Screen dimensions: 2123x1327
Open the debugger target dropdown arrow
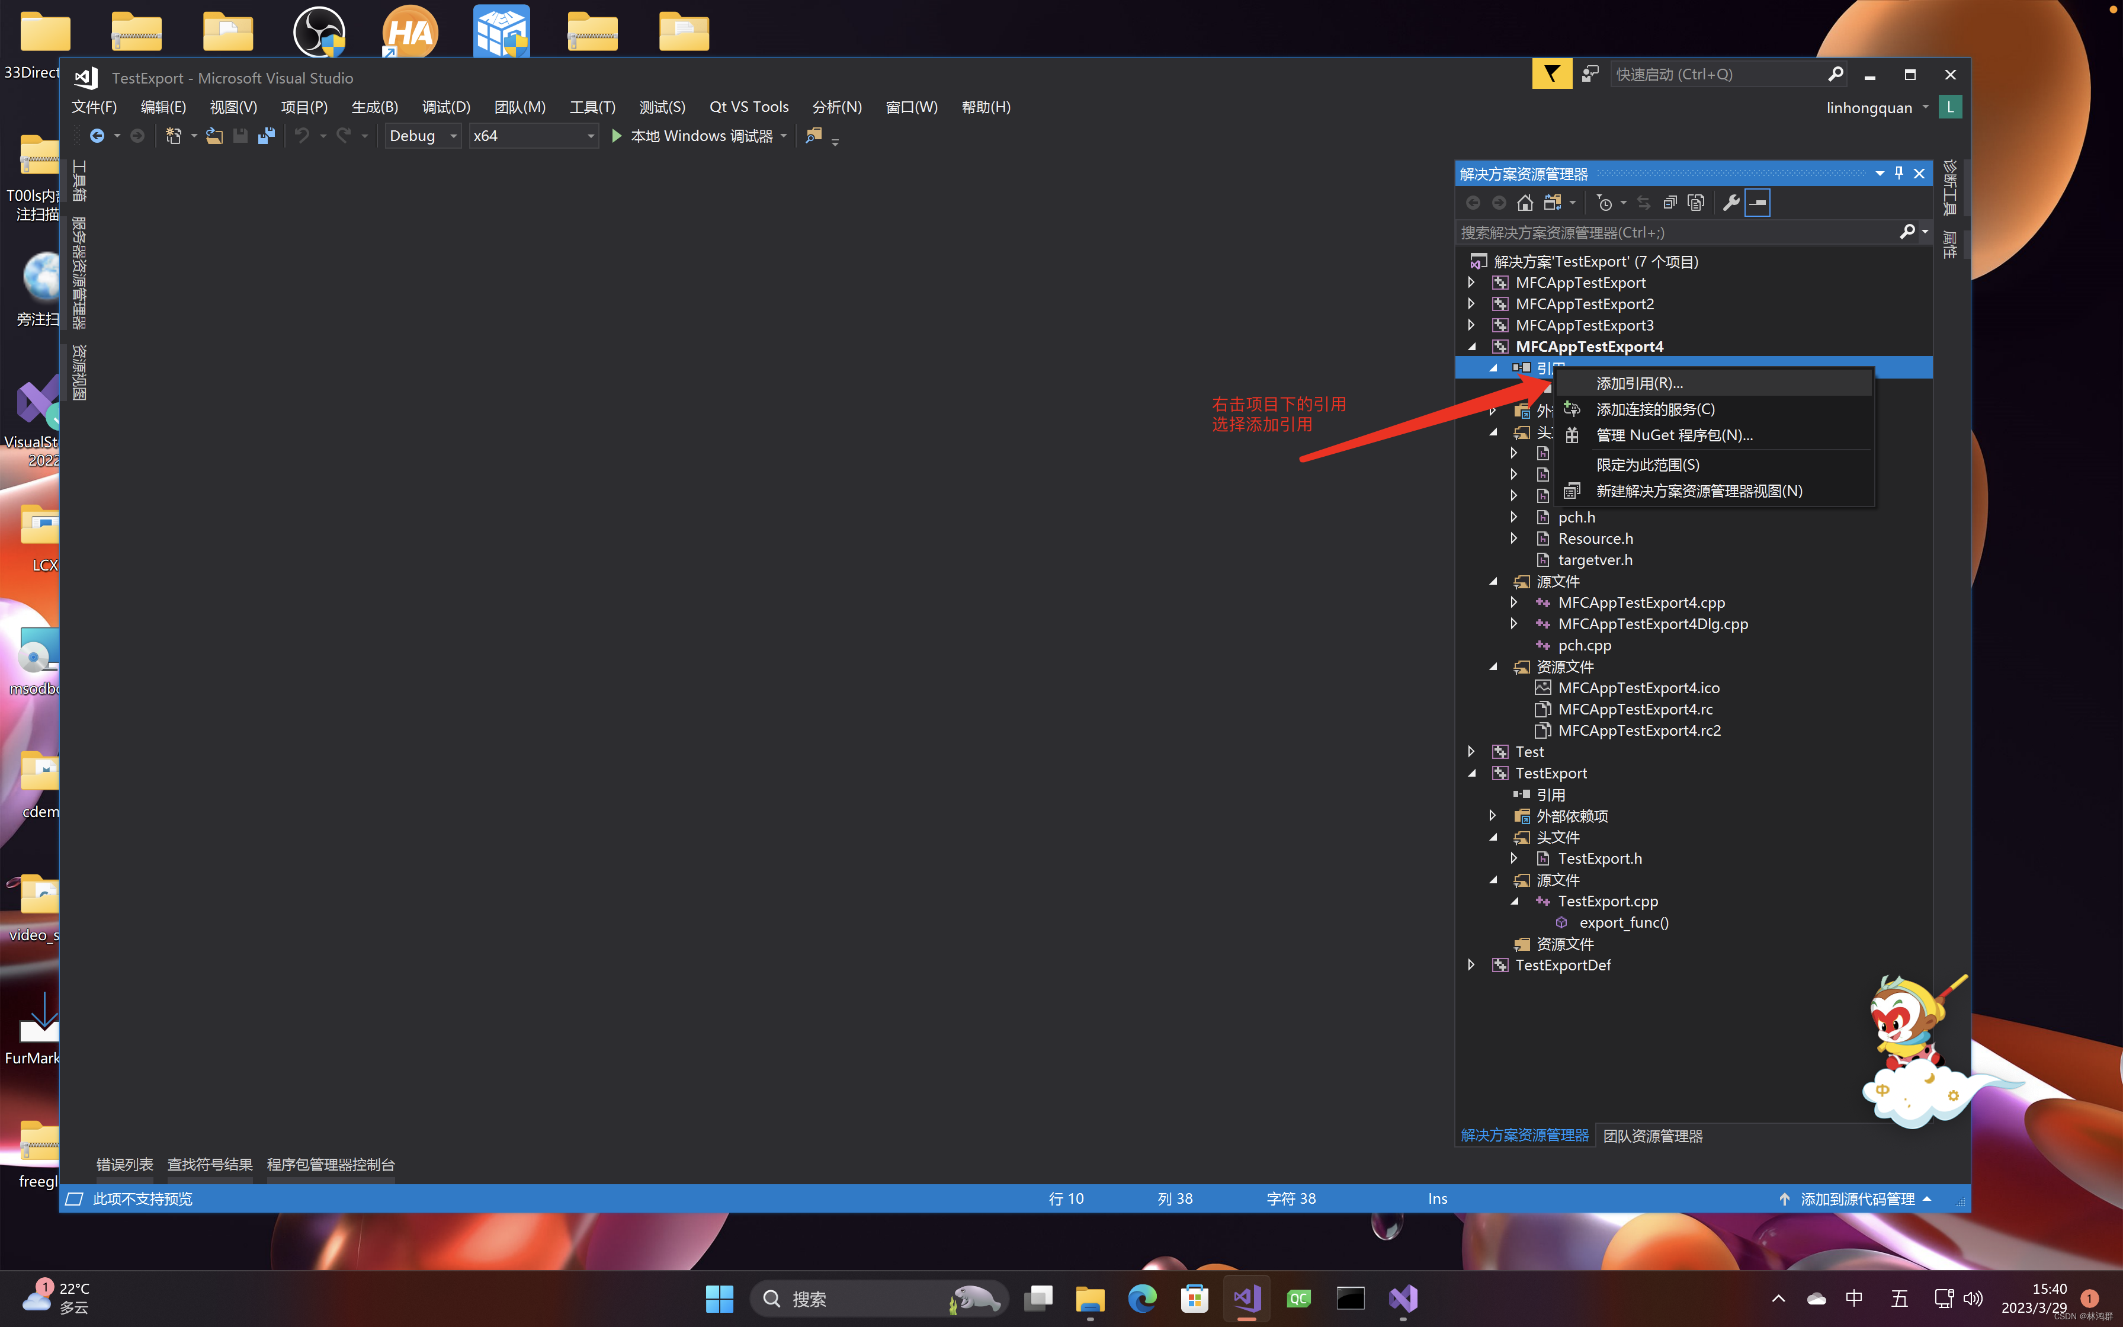pyautogui.click(x=784, y=136)
